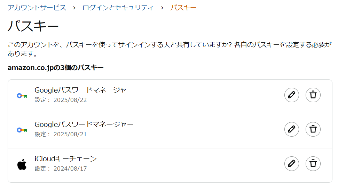Click the Apple logo icon
This screenshot has width=338, height=190.
click(22, 164)
